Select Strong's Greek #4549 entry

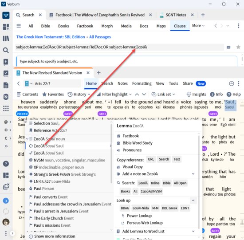coord(65,174)
